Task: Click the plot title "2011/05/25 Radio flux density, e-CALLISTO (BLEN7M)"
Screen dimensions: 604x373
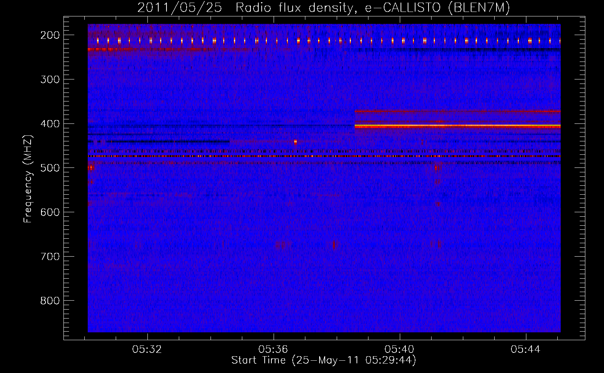Action: pos(323,8)
